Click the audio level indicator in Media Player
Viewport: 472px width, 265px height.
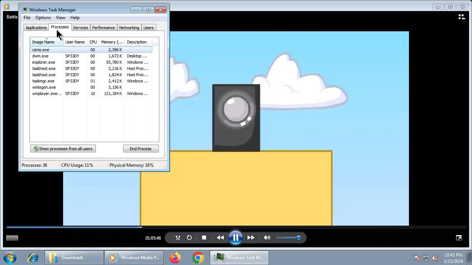[x=12, y=238]
